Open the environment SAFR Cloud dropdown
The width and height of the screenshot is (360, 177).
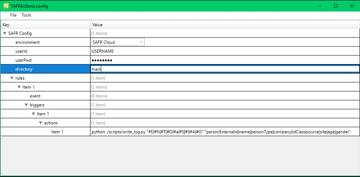coord(117,42)
